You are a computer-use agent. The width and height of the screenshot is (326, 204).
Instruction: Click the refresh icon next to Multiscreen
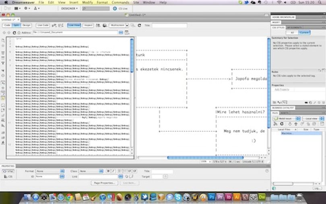coord(139,25)
